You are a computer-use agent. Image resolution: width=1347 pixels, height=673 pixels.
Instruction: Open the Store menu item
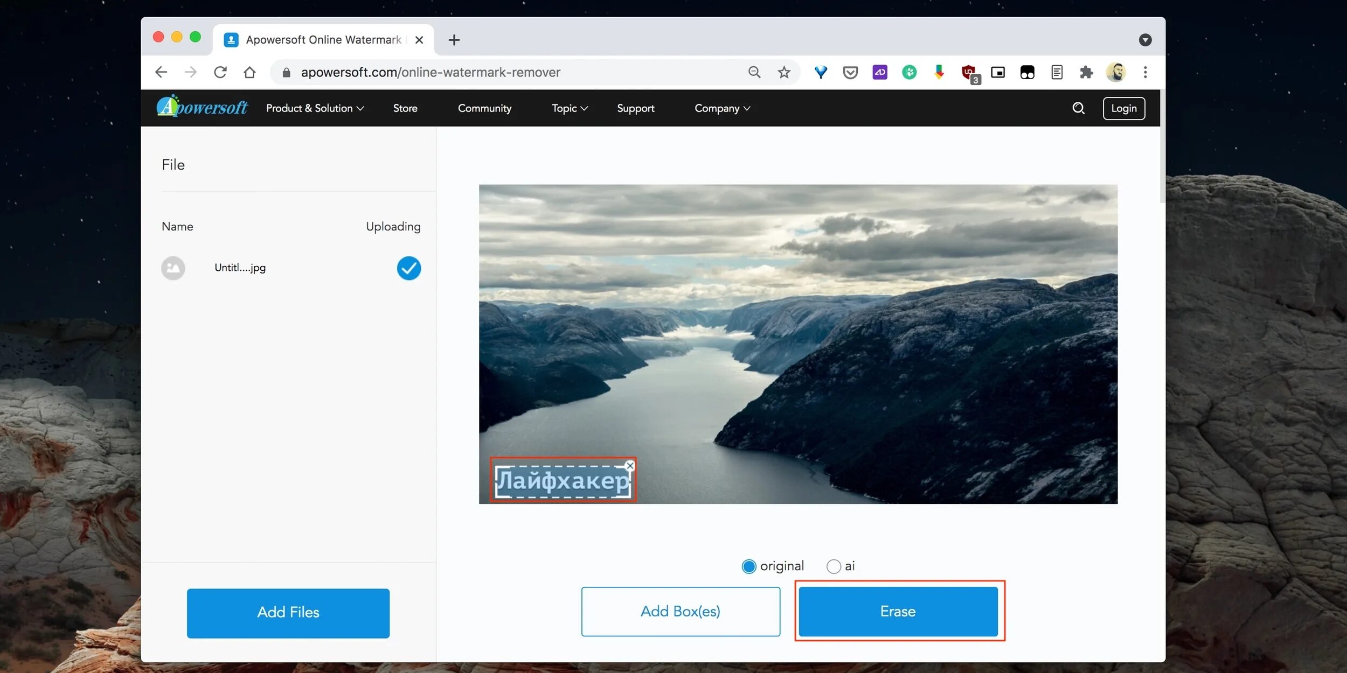pyautogui.click(x=405, y=107)
